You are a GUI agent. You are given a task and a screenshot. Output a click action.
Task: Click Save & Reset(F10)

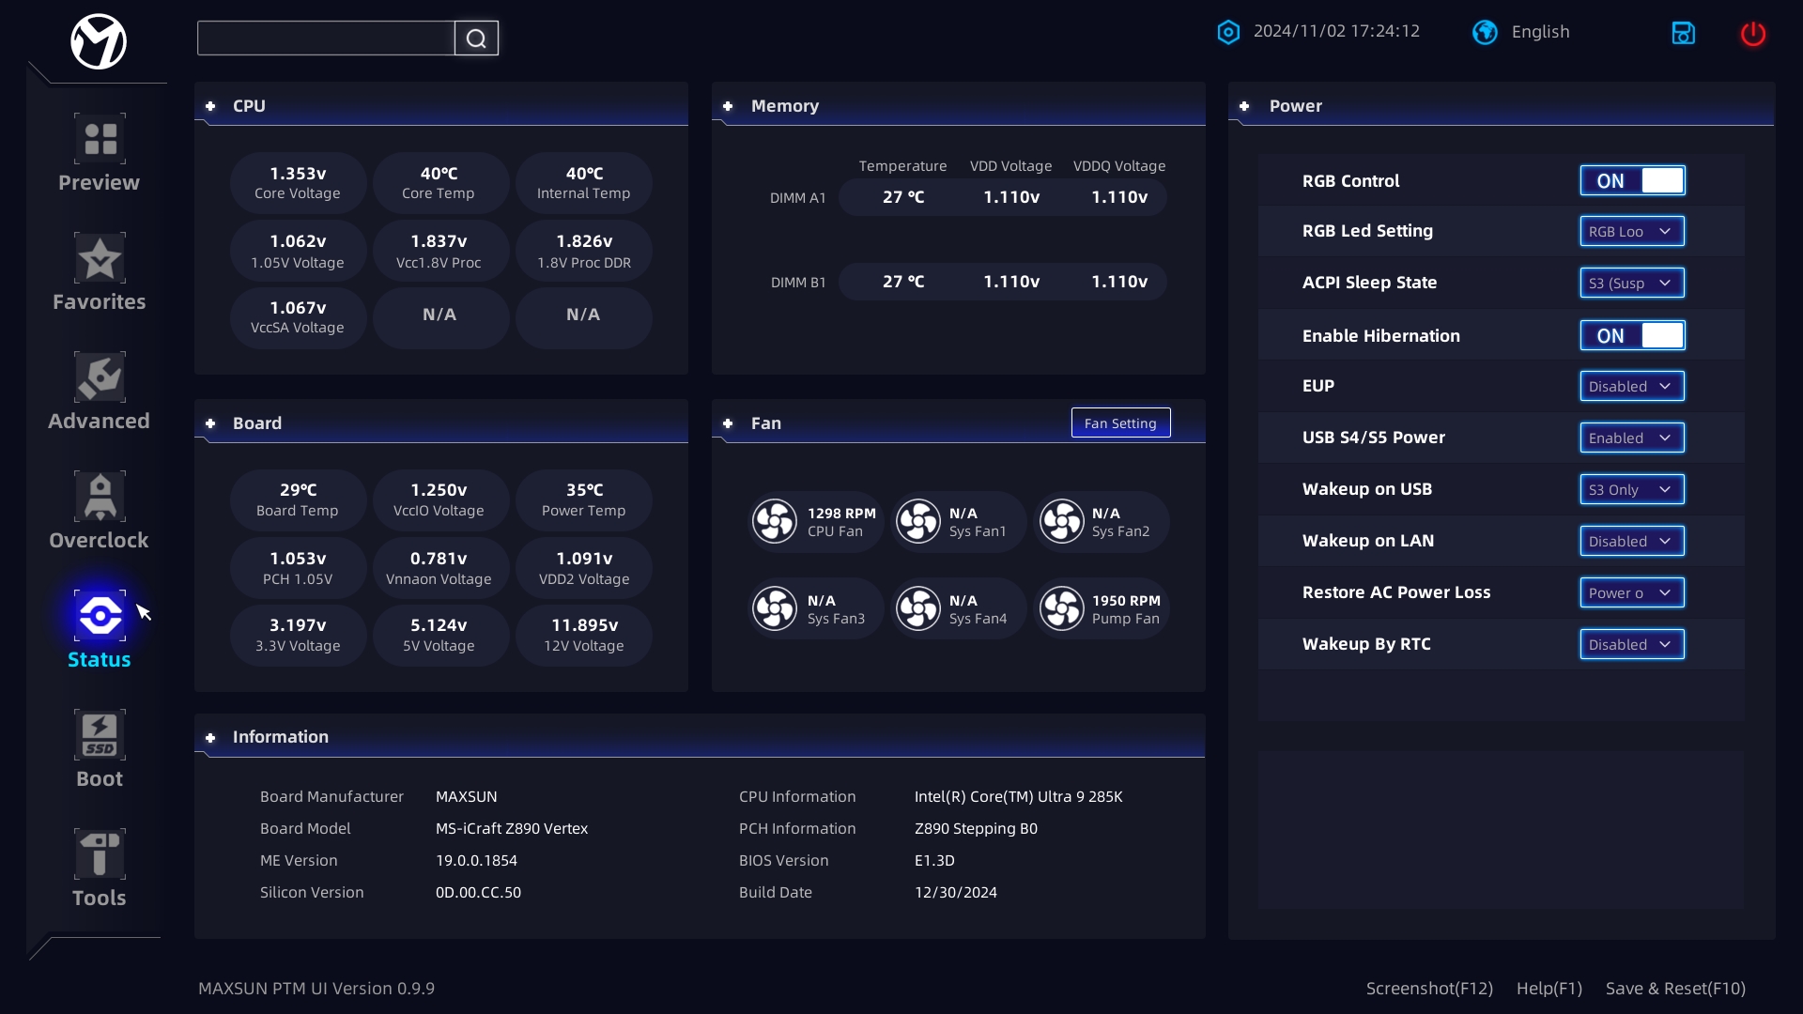(x=1675, y=989)
